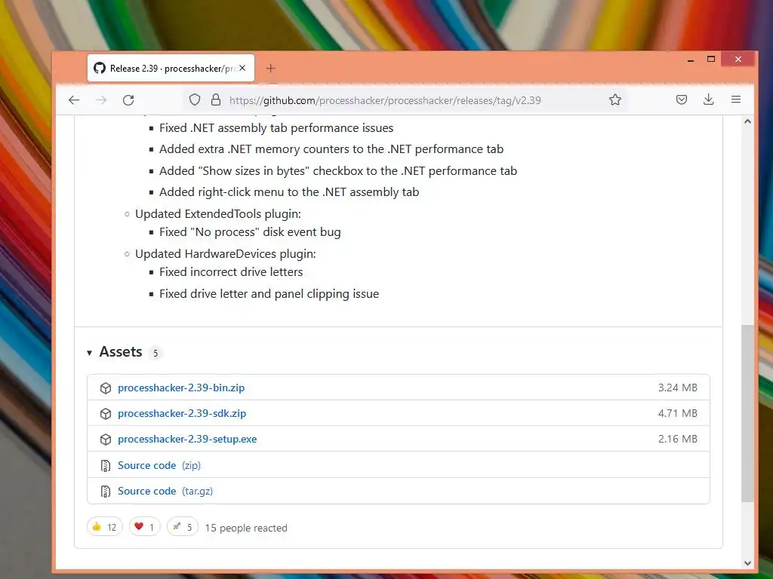Click the 2.16 MB file size

tap(677, 440)
